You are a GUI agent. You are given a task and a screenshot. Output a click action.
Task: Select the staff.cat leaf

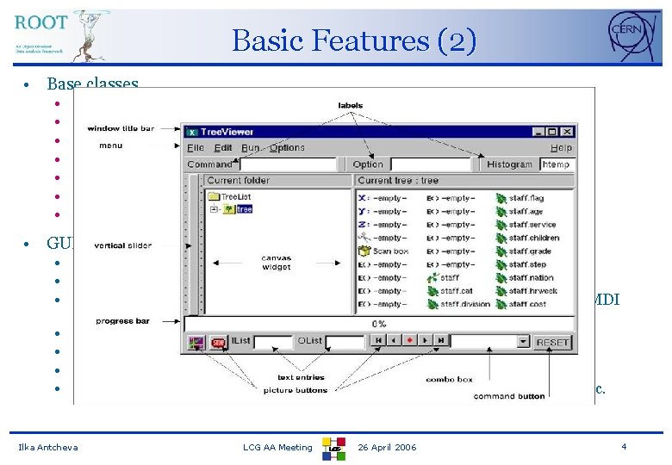(x=450, y=291)
